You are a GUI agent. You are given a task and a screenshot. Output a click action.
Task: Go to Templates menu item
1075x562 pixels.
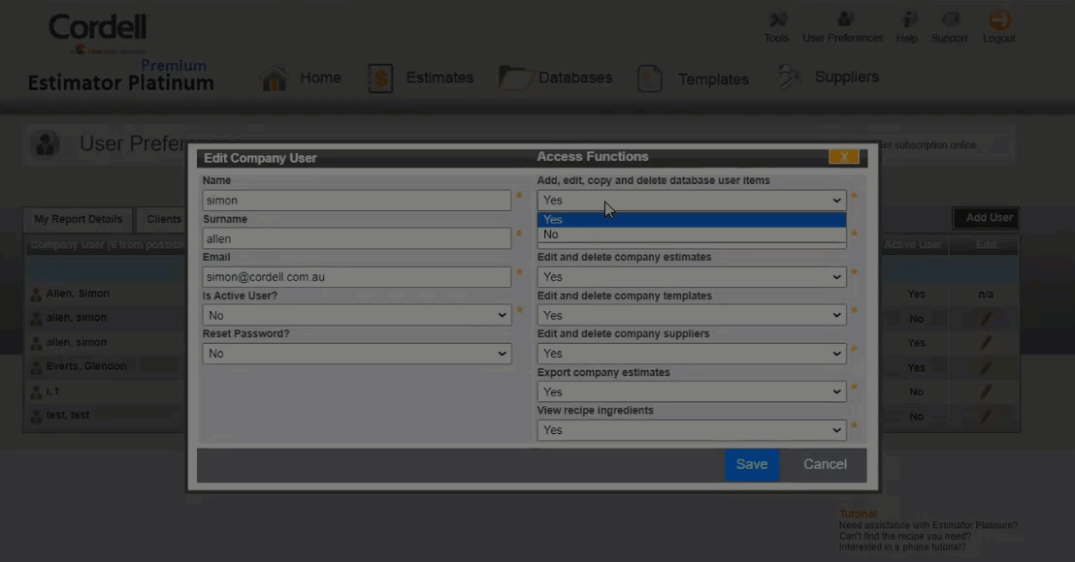tap(713, 78)
